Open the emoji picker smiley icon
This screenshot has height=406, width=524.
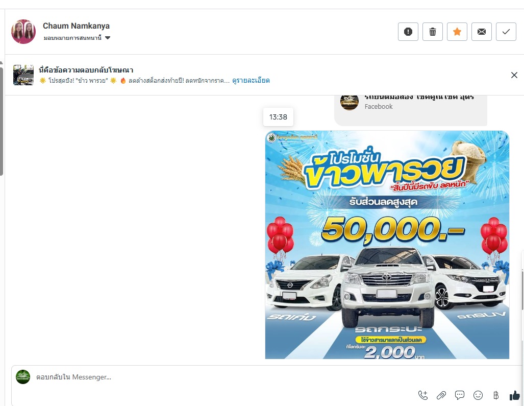coord(478,395)
